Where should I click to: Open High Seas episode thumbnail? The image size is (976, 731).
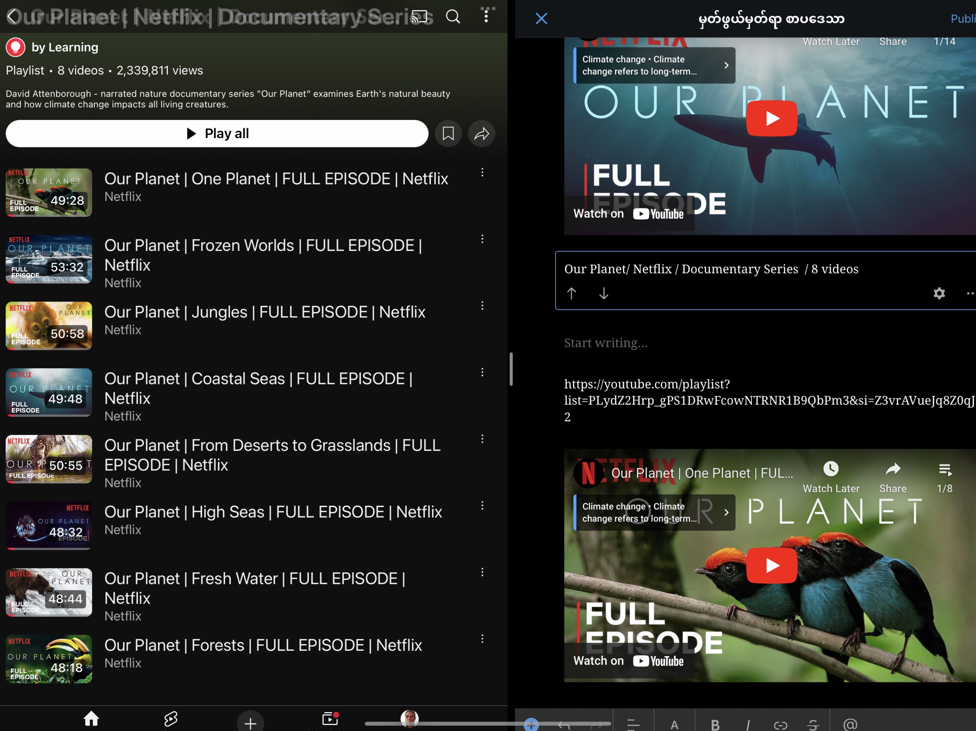(x=49, y=525)
